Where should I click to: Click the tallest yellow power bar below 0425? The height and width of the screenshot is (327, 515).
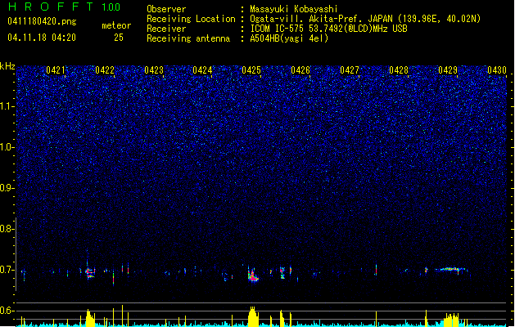click(x=252, y=316)
